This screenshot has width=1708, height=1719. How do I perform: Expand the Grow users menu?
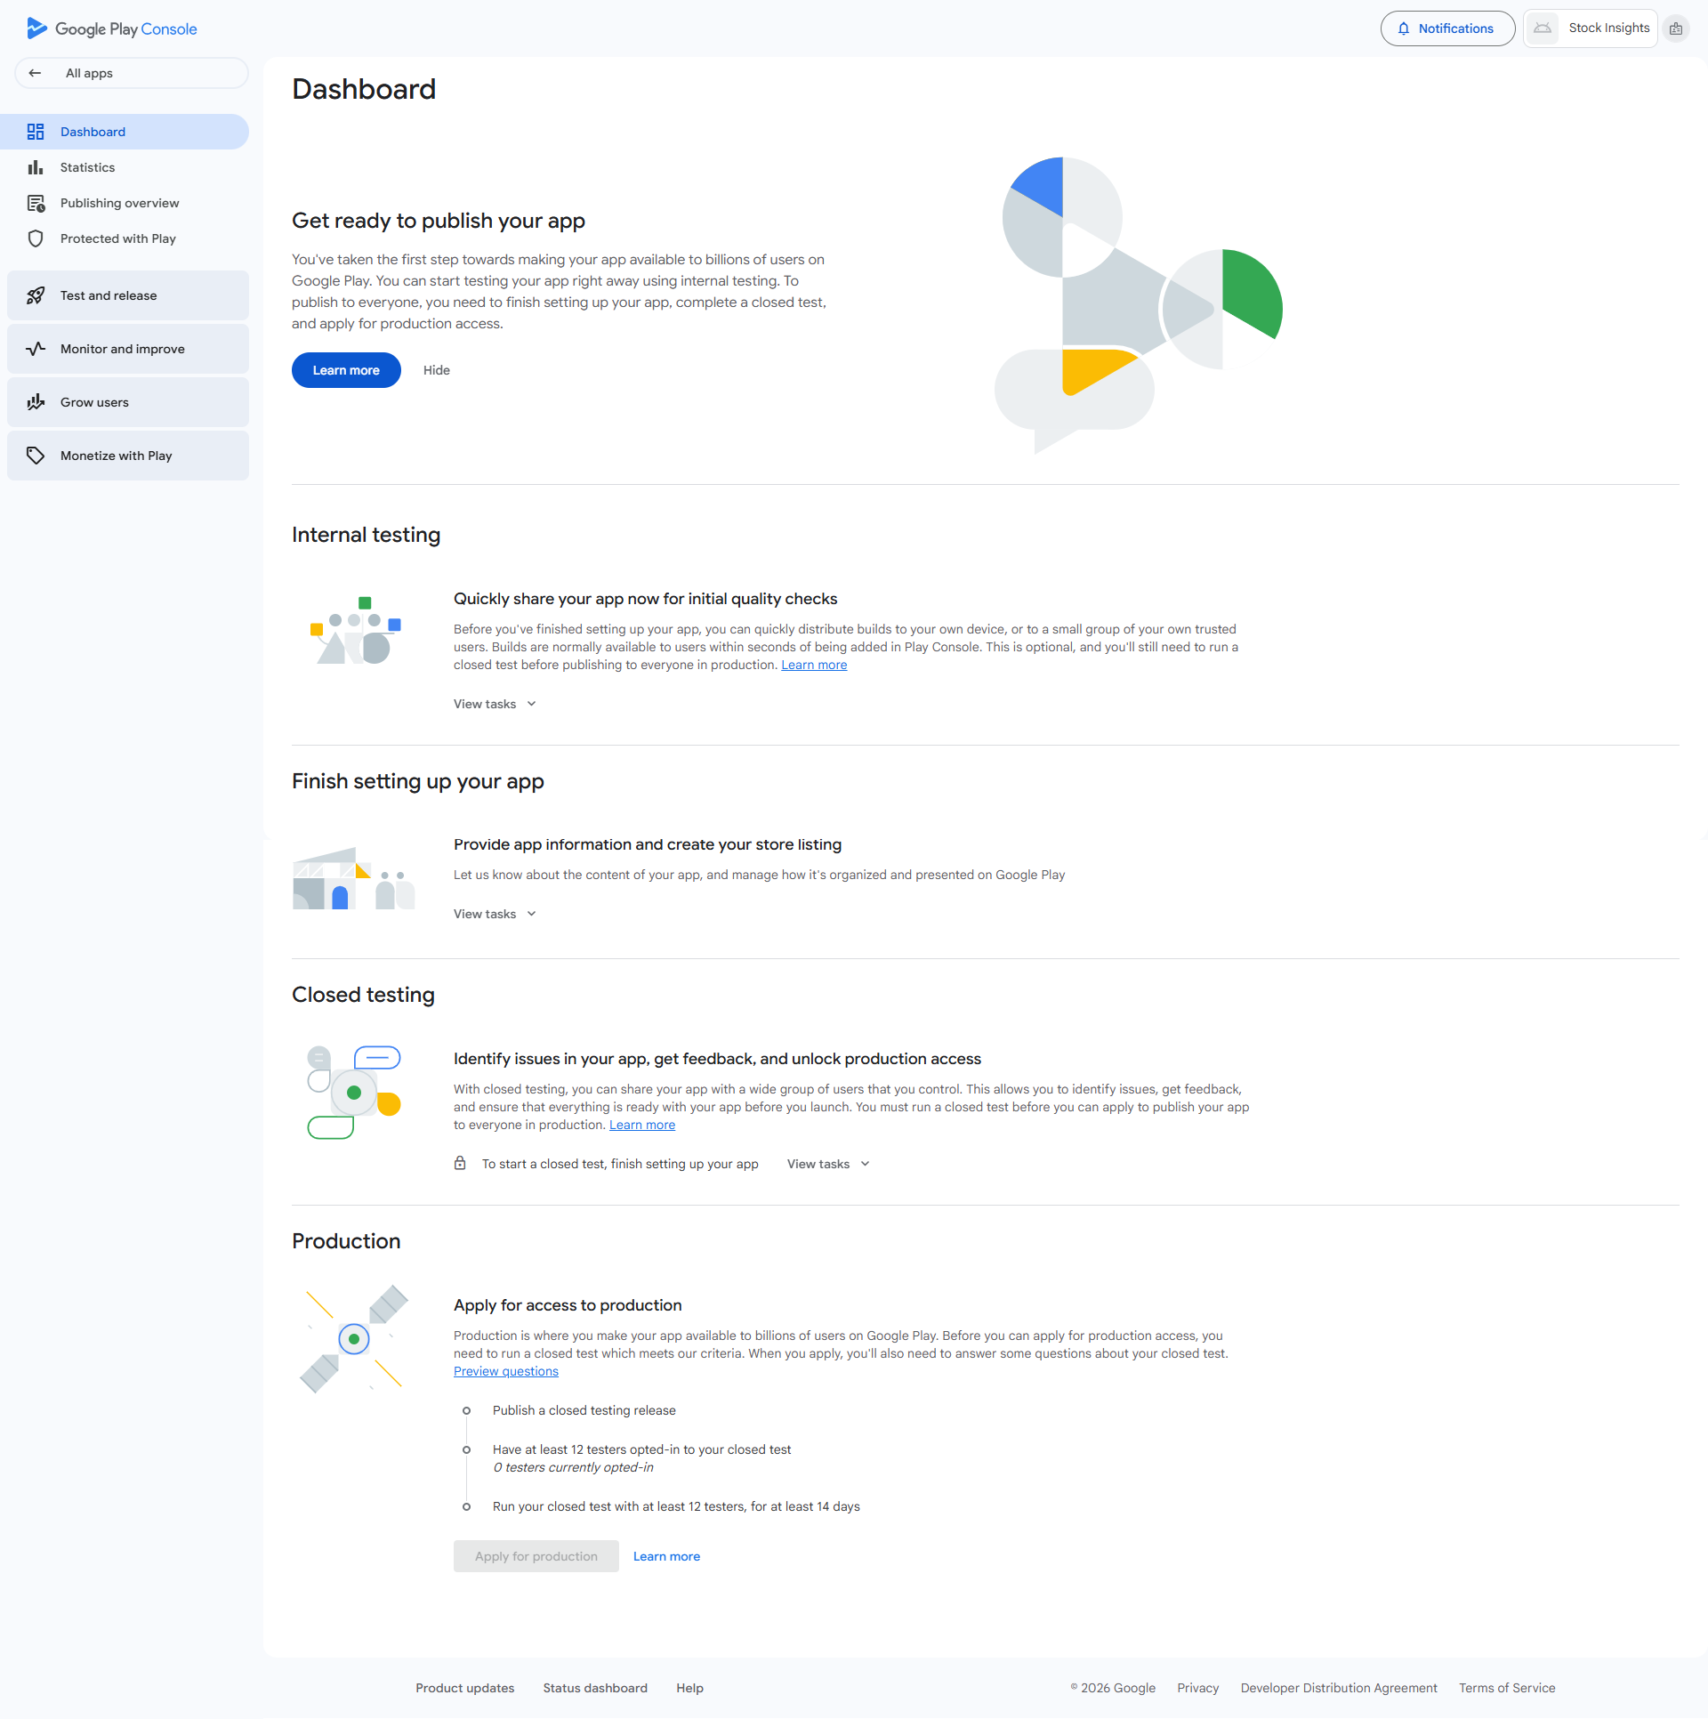[x=128, y=402]
